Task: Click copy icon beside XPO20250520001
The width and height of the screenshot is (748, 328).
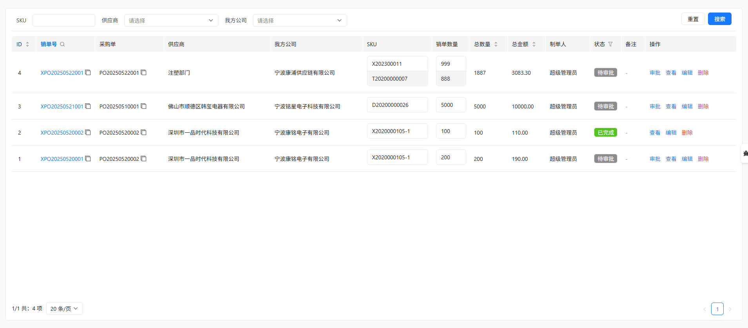Action: 88,159
